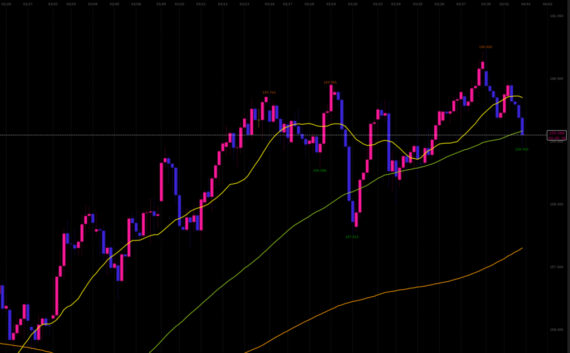Click the 157.810 swing low label
The width and height of the screenshot is (570, 353).
point(352,237)
